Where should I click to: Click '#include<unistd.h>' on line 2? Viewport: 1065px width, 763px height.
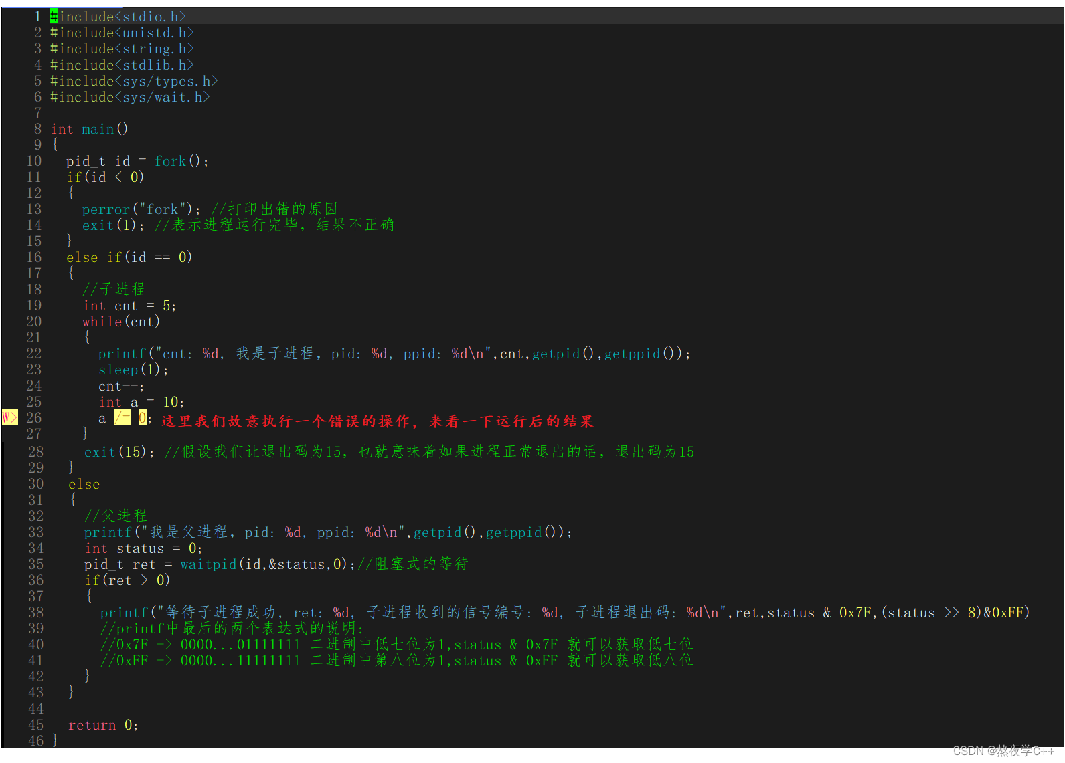click(122, 33)
